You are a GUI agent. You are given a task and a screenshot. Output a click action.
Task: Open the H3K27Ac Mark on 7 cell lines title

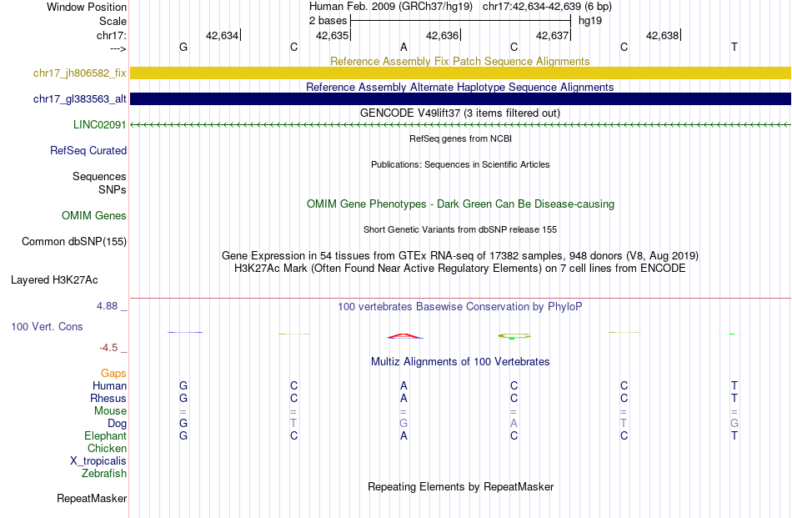coord(460,269)
